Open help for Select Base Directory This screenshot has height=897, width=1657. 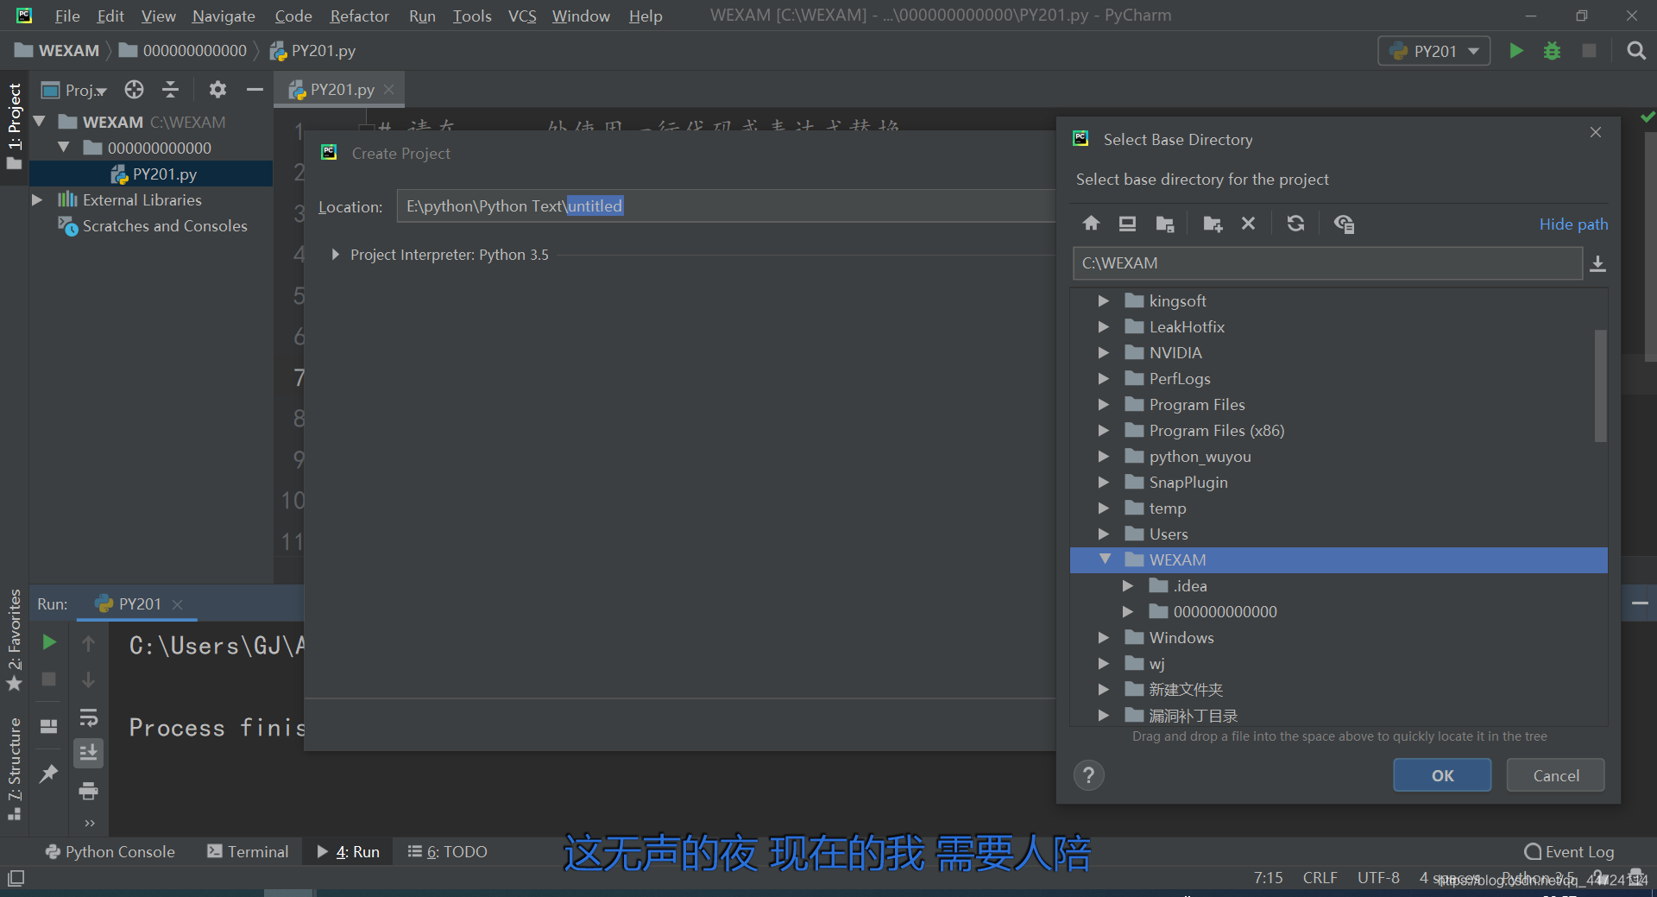click(1088, 775)
